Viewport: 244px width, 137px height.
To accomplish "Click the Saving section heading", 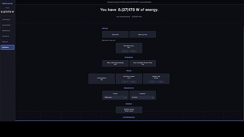I will click(x=105, y=28).
